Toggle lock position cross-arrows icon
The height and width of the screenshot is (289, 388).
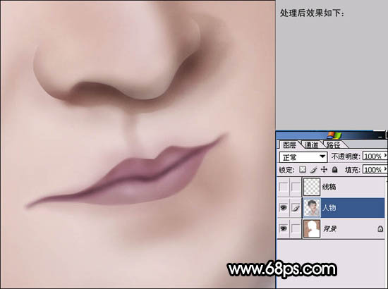tap(324, 170)
